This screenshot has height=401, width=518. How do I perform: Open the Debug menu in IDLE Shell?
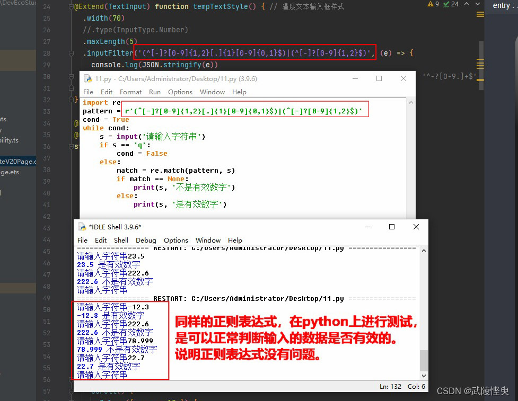click(x=146, y=240)
